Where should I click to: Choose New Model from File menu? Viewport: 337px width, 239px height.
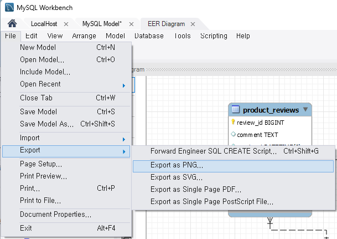point(66,47)
